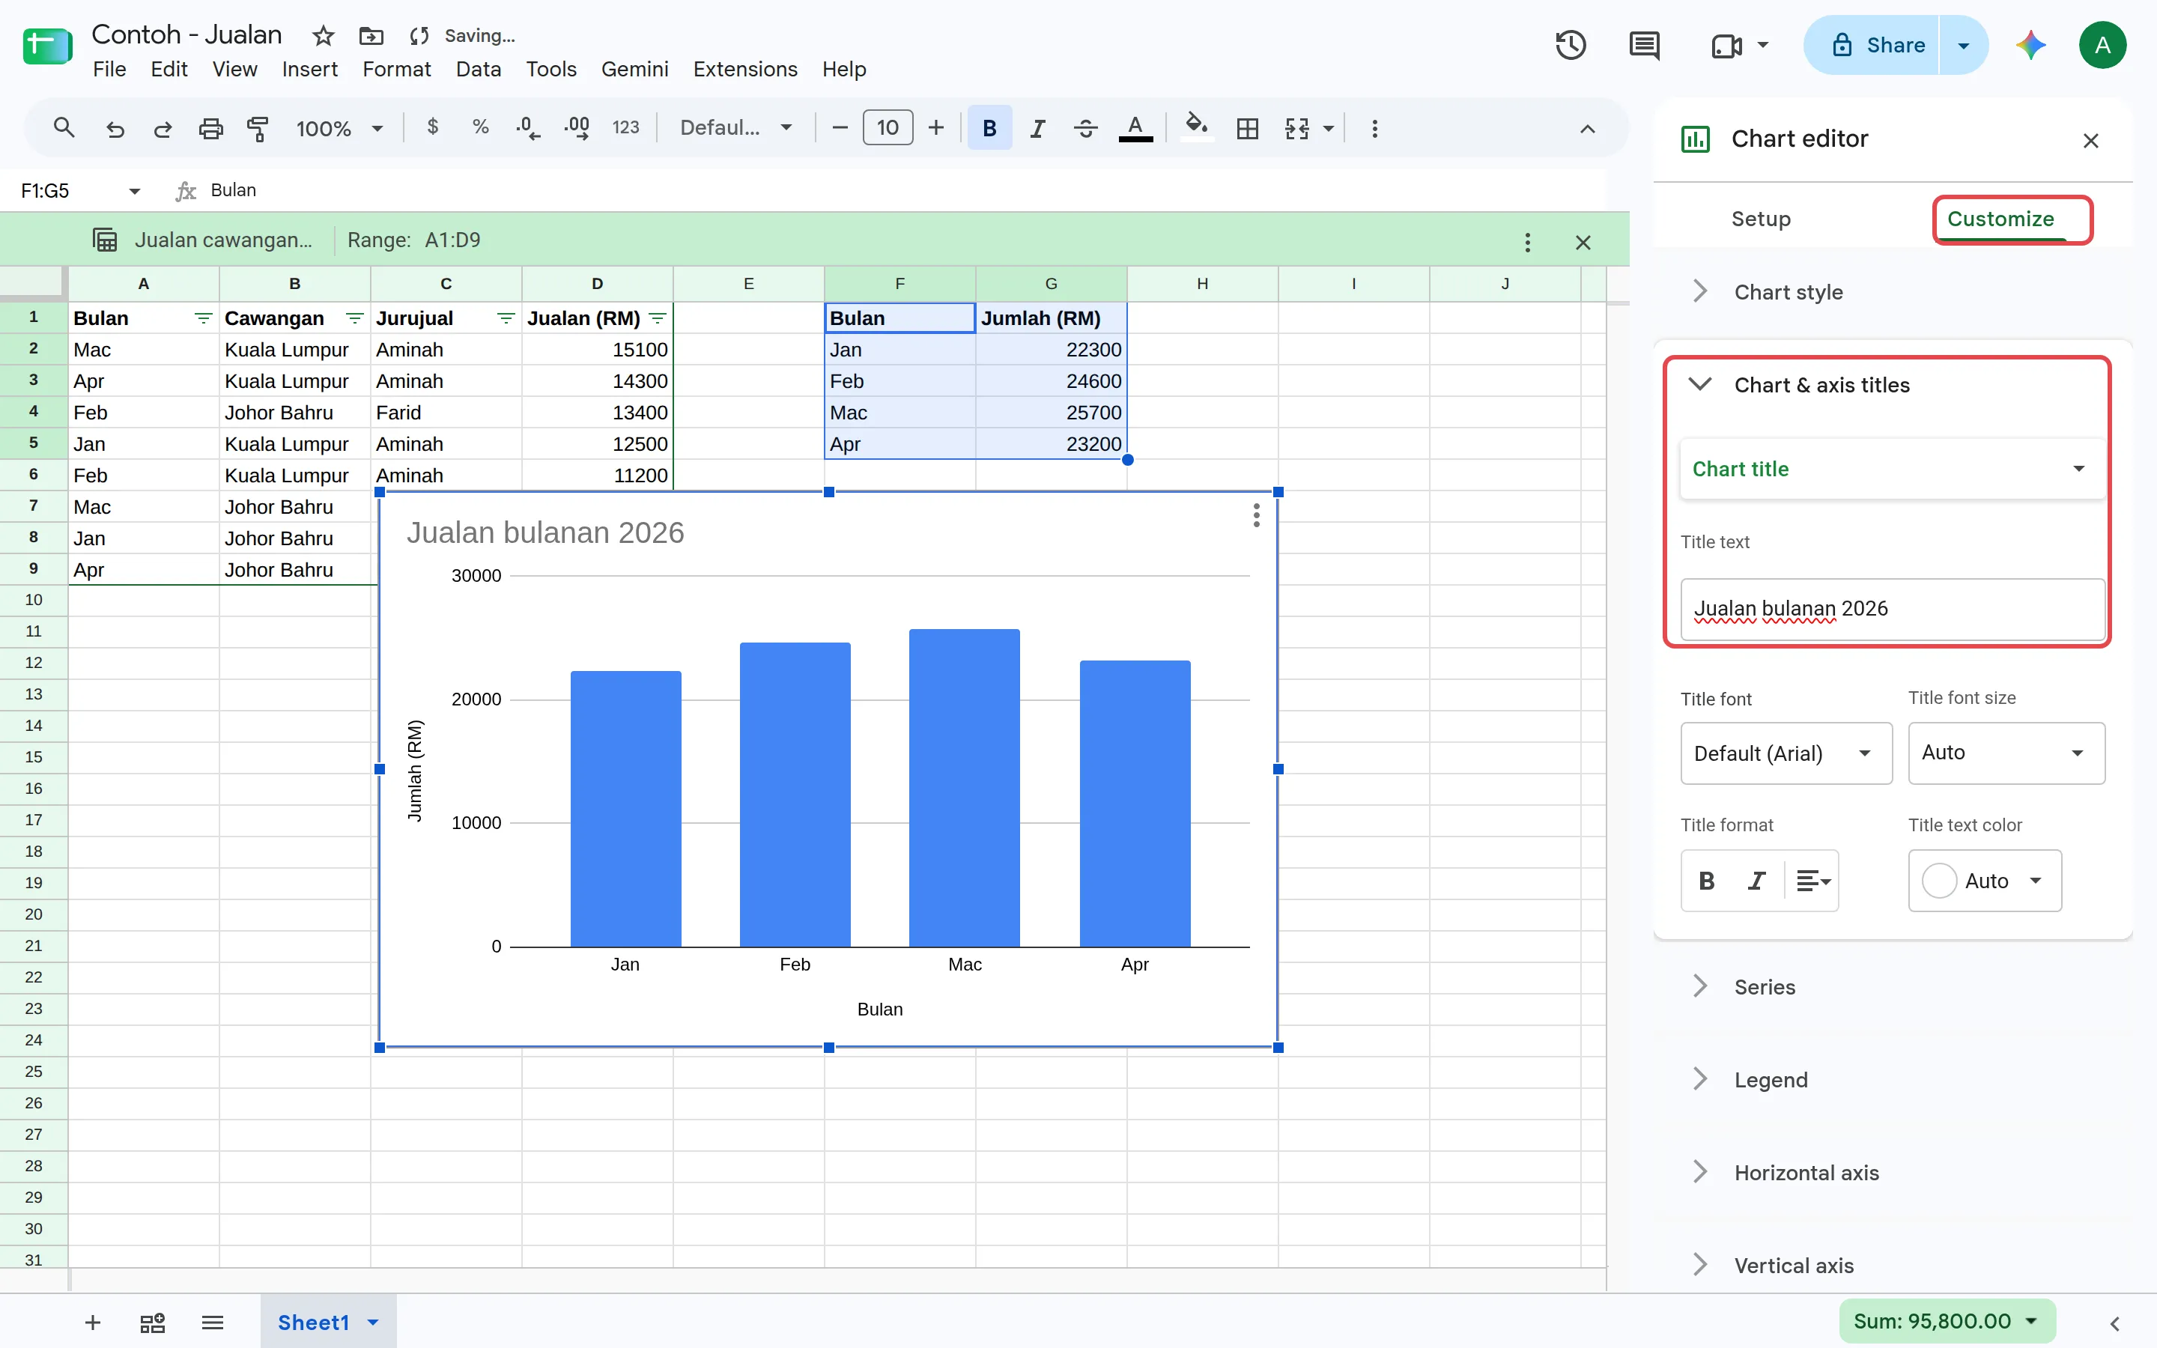Image resolution: width=2157 pixels, height=1348 pixels.
Task: Toggle bold in the main toolbar
Action: click(x=989, y=128)
